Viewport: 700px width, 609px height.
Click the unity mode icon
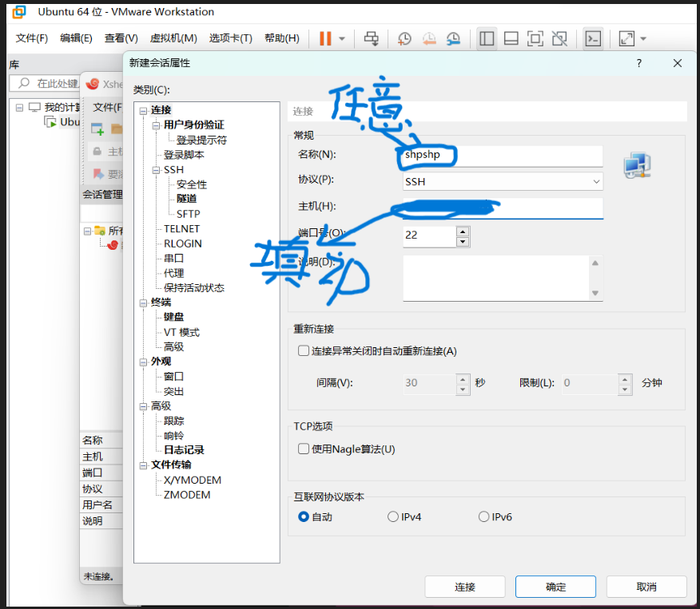tap(559, 39)
